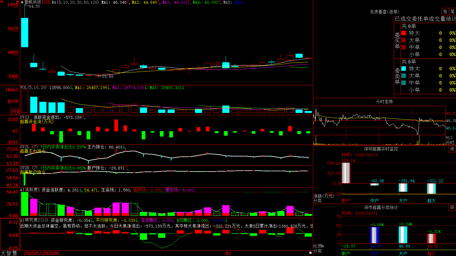Click the 誉帆科技 stock name
Viewport: 456px width, 256px height.
(33, 2)
